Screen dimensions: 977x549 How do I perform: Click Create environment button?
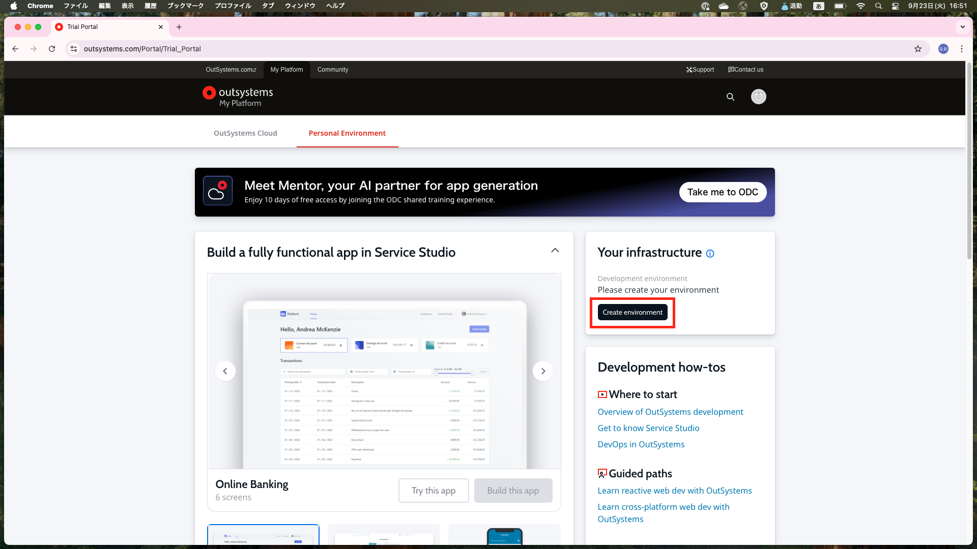[632, 313]
